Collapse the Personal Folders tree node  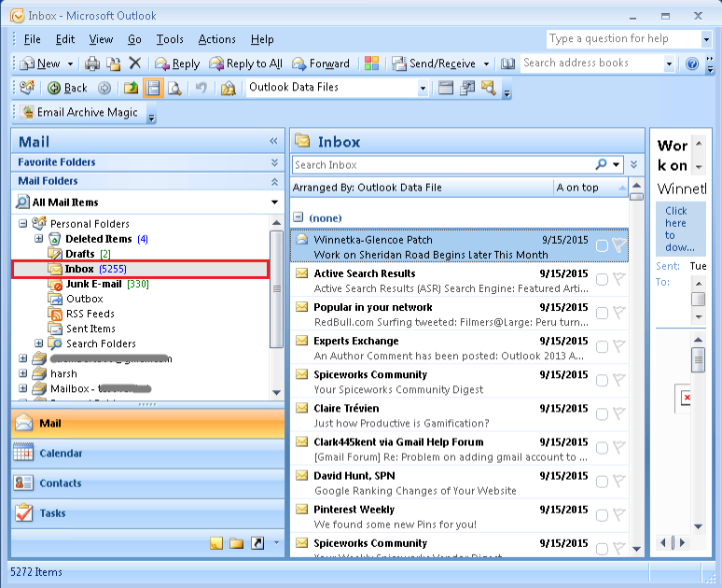tap(22, 223)
